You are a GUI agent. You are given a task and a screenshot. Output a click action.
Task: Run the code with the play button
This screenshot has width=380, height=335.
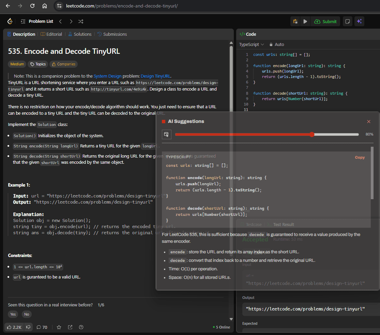(305, 21)
